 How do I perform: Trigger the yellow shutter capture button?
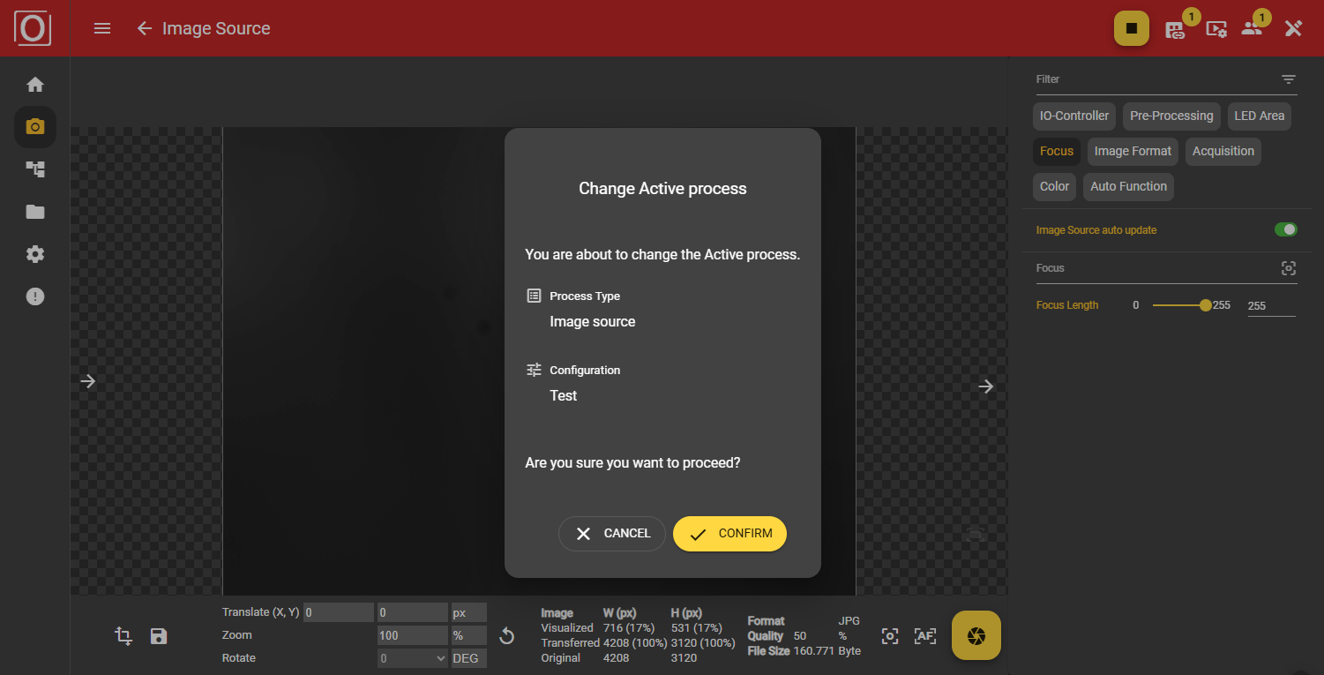pos(976,635)
